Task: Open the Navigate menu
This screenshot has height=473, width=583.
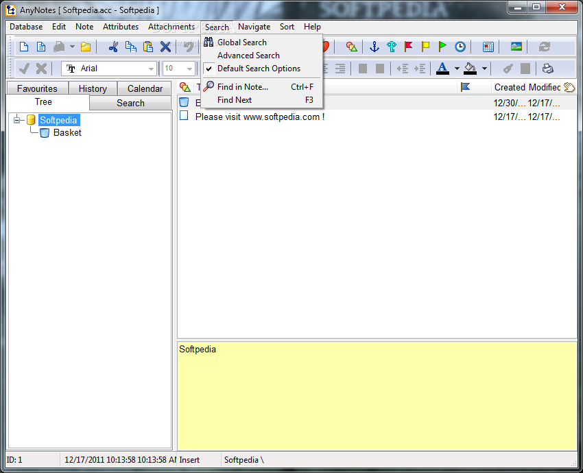Action: coord(254,27)
